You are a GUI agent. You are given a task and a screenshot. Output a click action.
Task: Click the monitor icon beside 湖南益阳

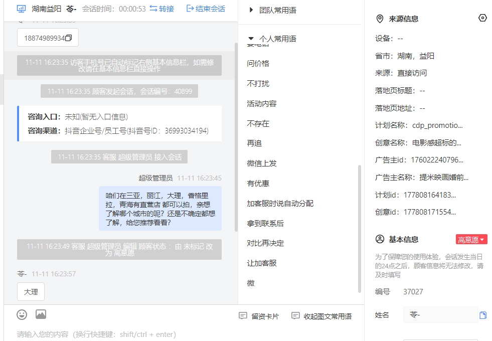(x=21, y=9)
